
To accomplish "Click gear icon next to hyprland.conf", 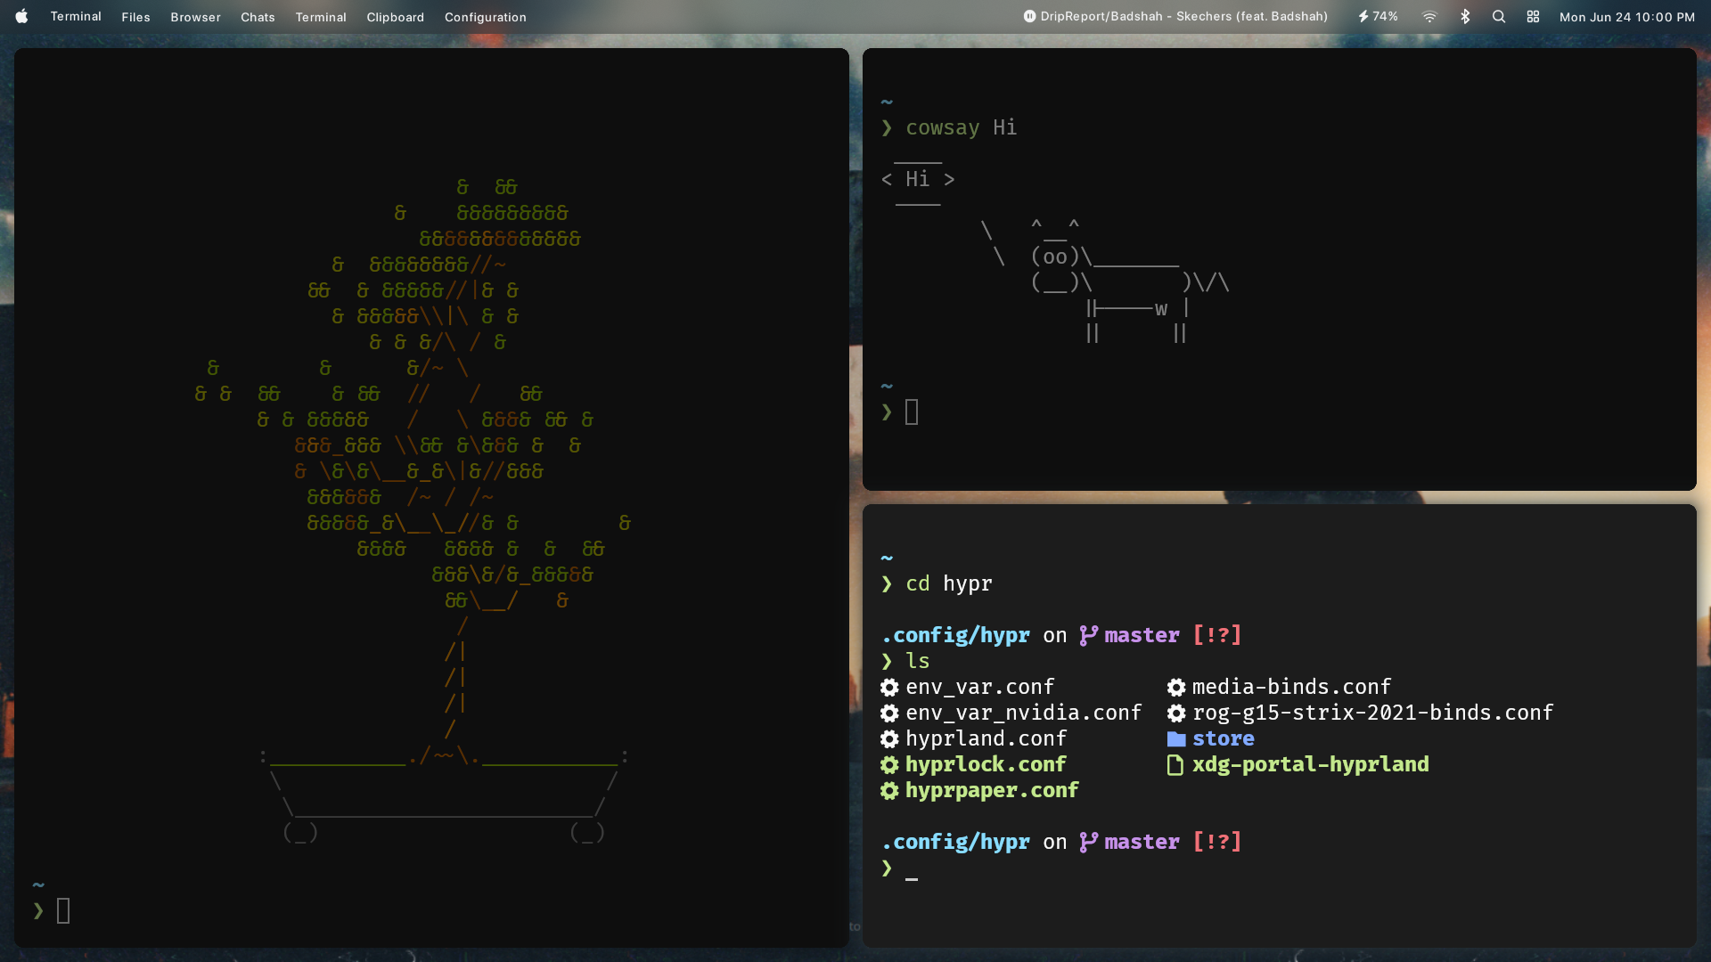I will coord(889,739).
